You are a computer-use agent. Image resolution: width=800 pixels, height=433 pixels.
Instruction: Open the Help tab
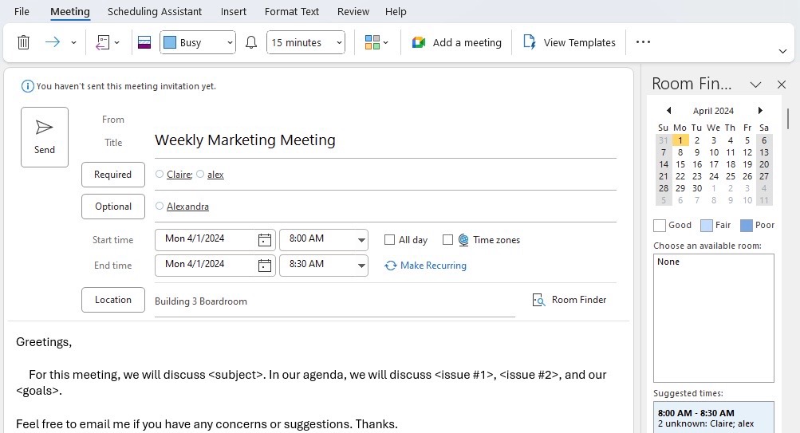pos(396,11)
